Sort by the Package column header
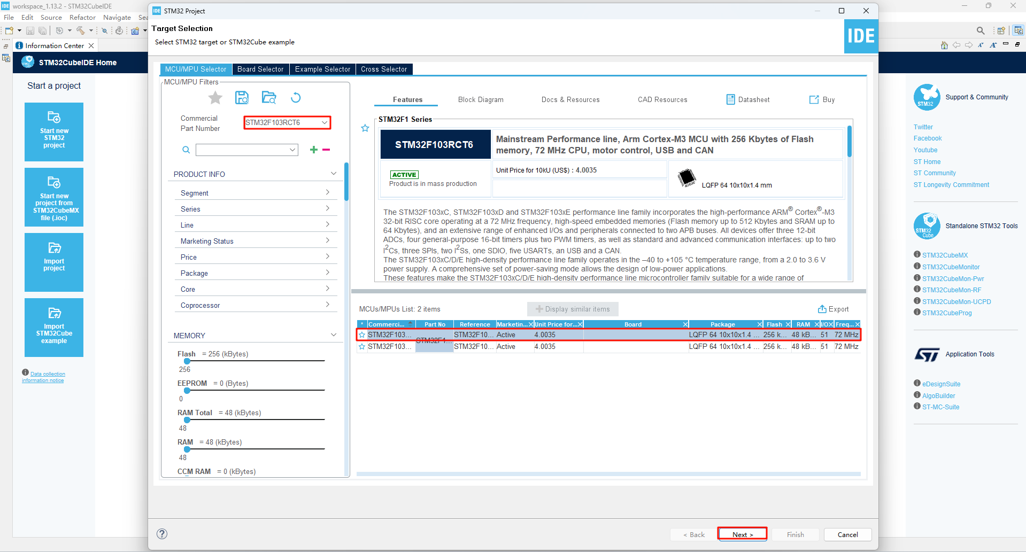 (722, 324)
